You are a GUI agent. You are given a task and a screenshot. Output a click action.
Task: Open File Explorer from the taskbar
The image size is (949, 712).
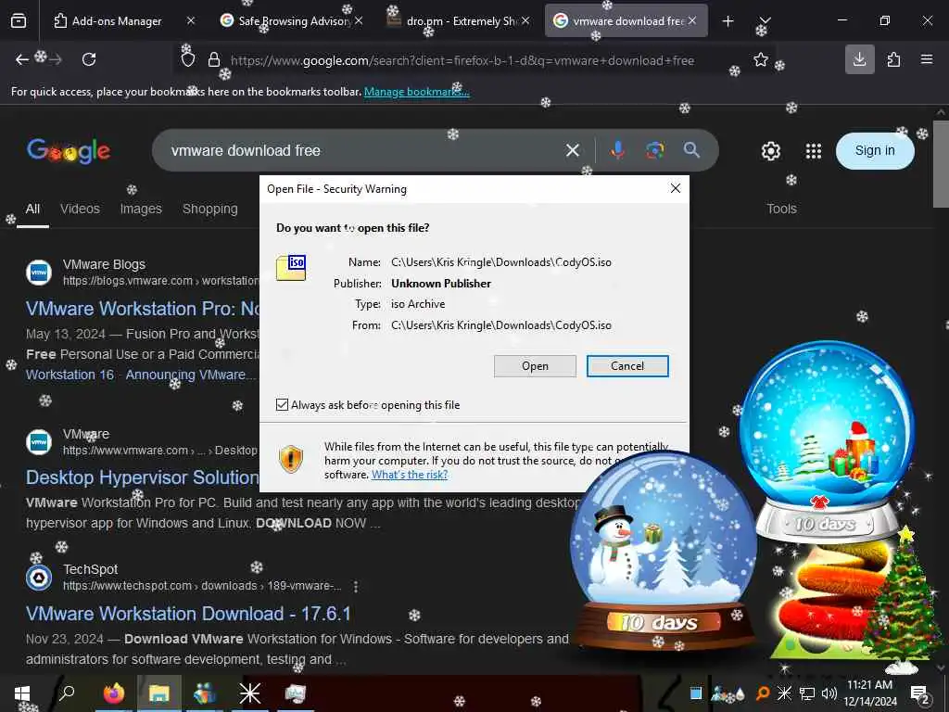click(159, 693)
